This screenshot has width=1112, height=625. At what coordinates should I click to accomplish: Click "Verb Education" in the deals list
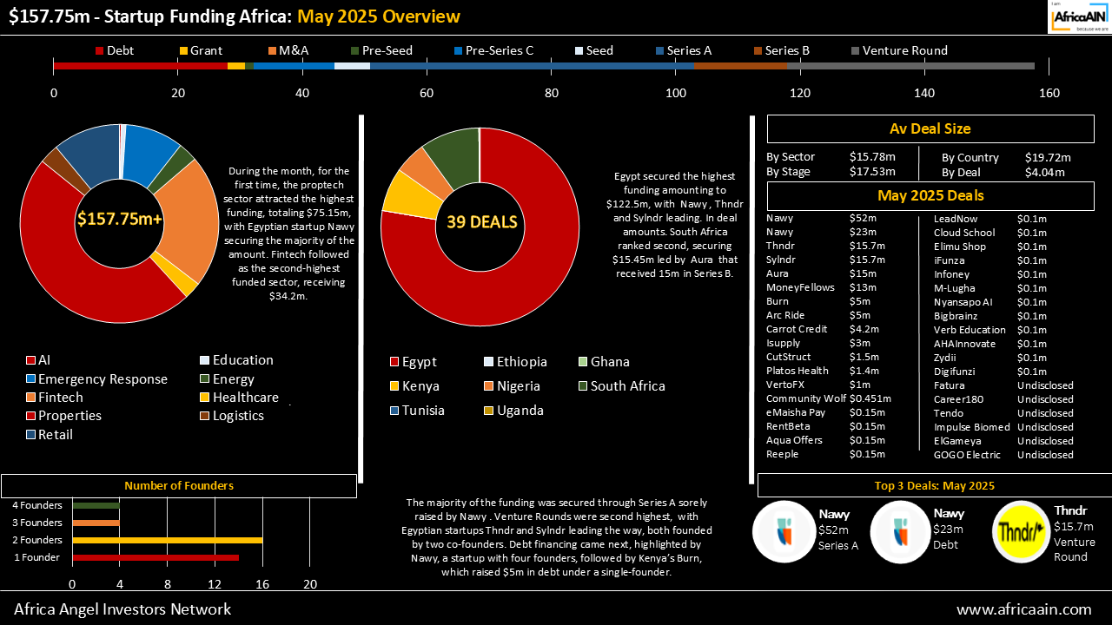970,330
